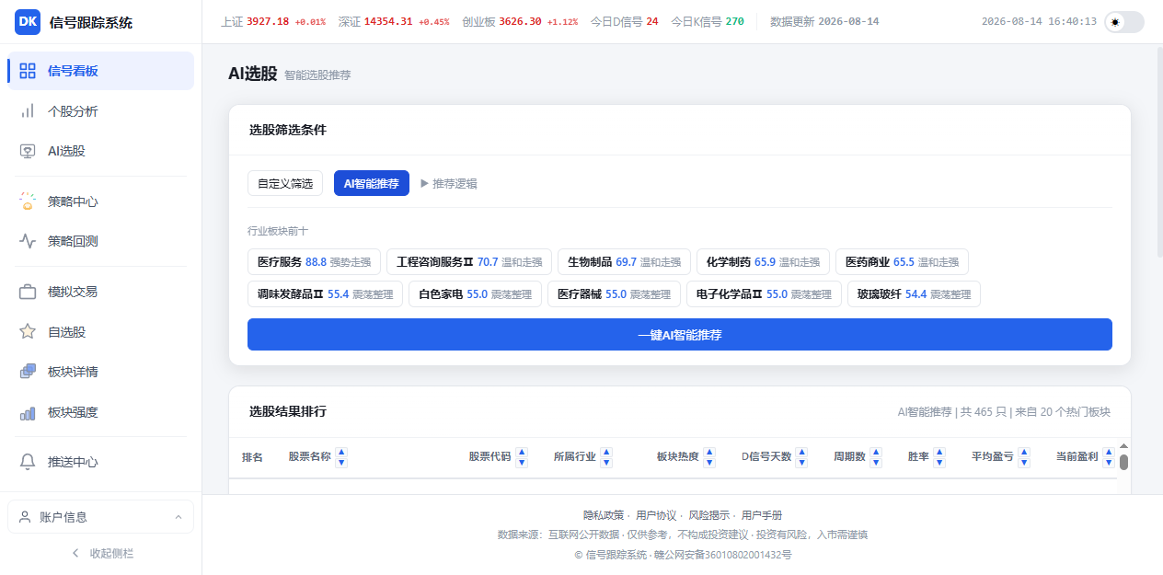
Task: Open 模拟交易 menu item
Action: pos(100,292)
